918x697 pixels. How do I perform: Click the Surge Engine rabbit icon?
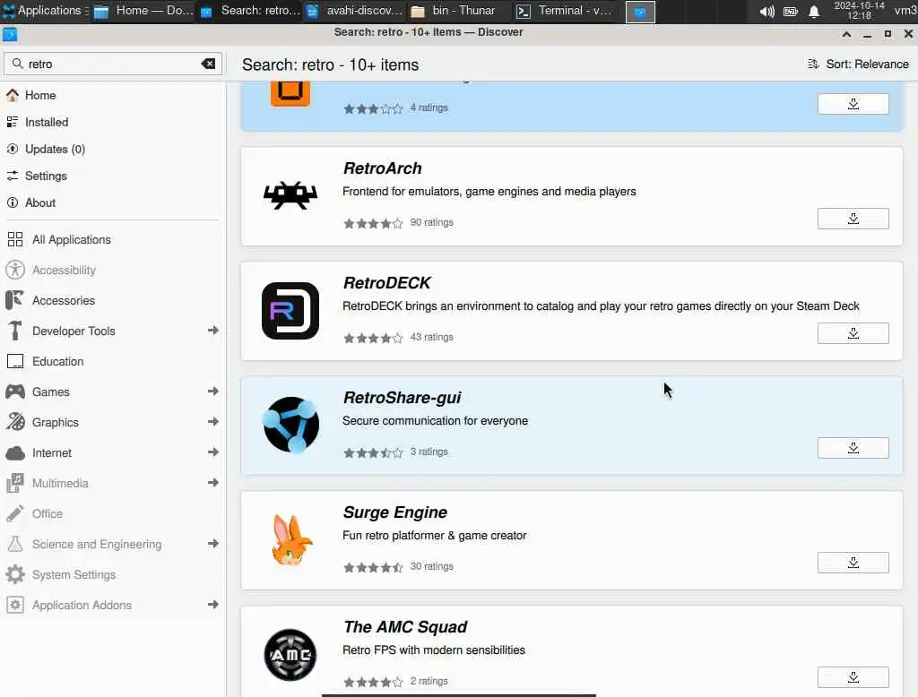coord(290,539)
